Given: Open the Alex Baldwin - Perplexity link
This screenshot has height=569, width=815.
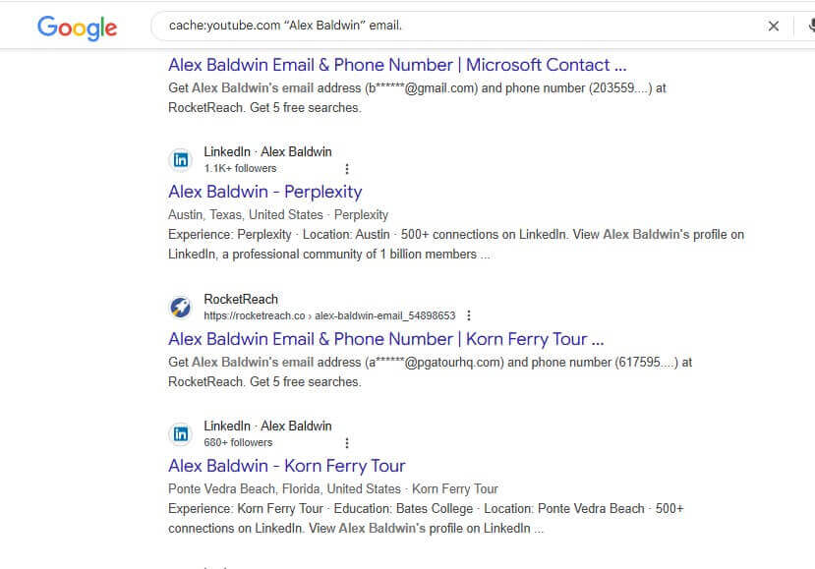Looking at the screenshot, I should tap(264, 192).
